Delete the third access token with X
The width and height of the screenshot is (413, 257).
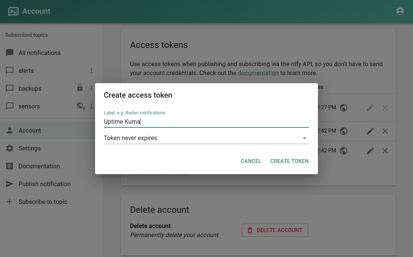(385, 151)
